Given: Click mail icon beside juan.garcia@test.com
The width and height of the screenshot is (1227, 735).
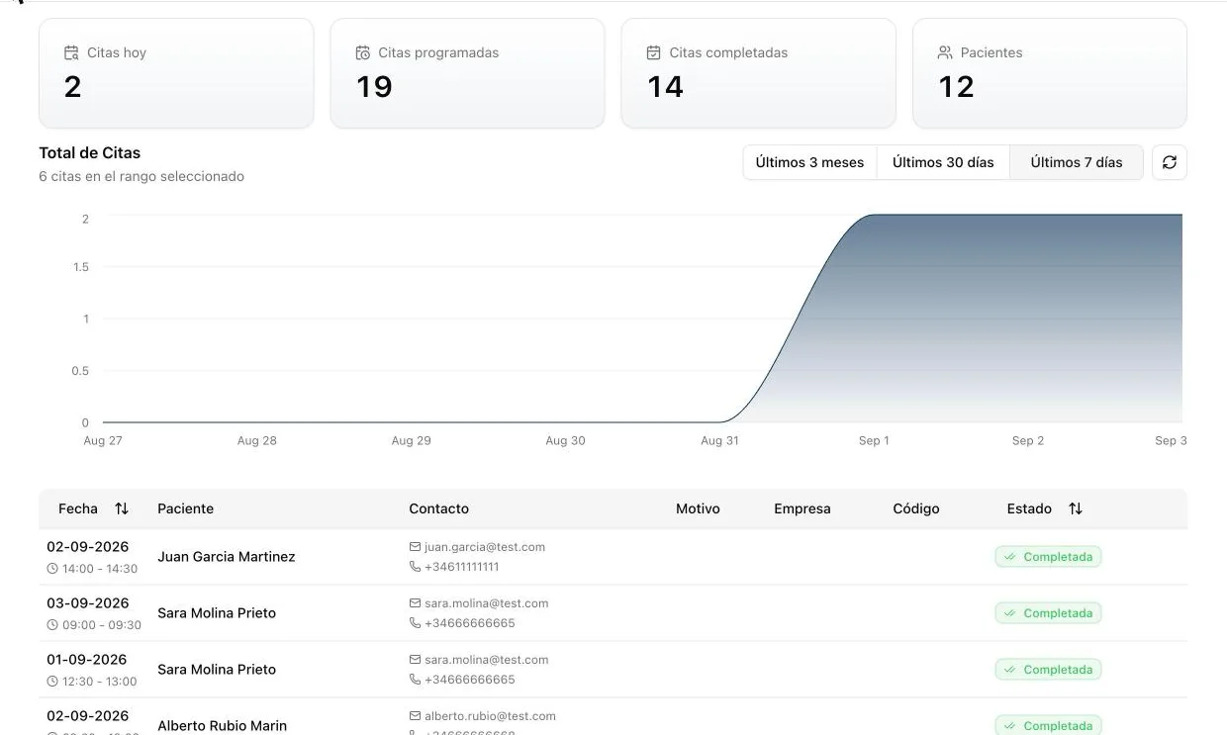Looking at the screenshot, I should click(415, 547).
